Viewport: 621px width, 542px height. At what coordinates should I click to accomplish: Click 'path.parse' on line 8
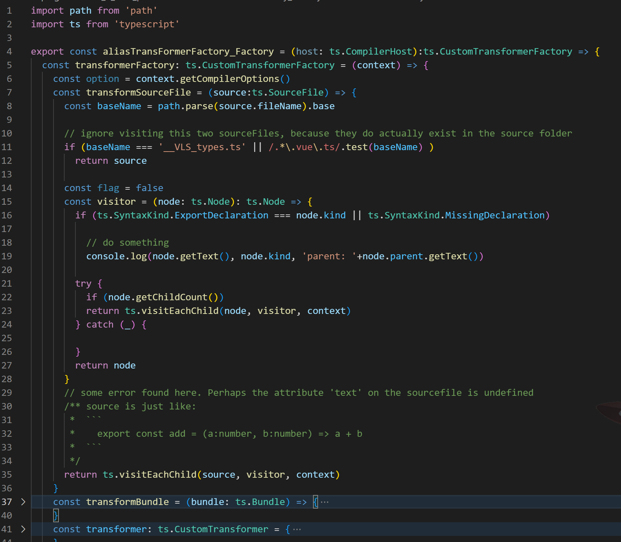[x=185, y=106]
